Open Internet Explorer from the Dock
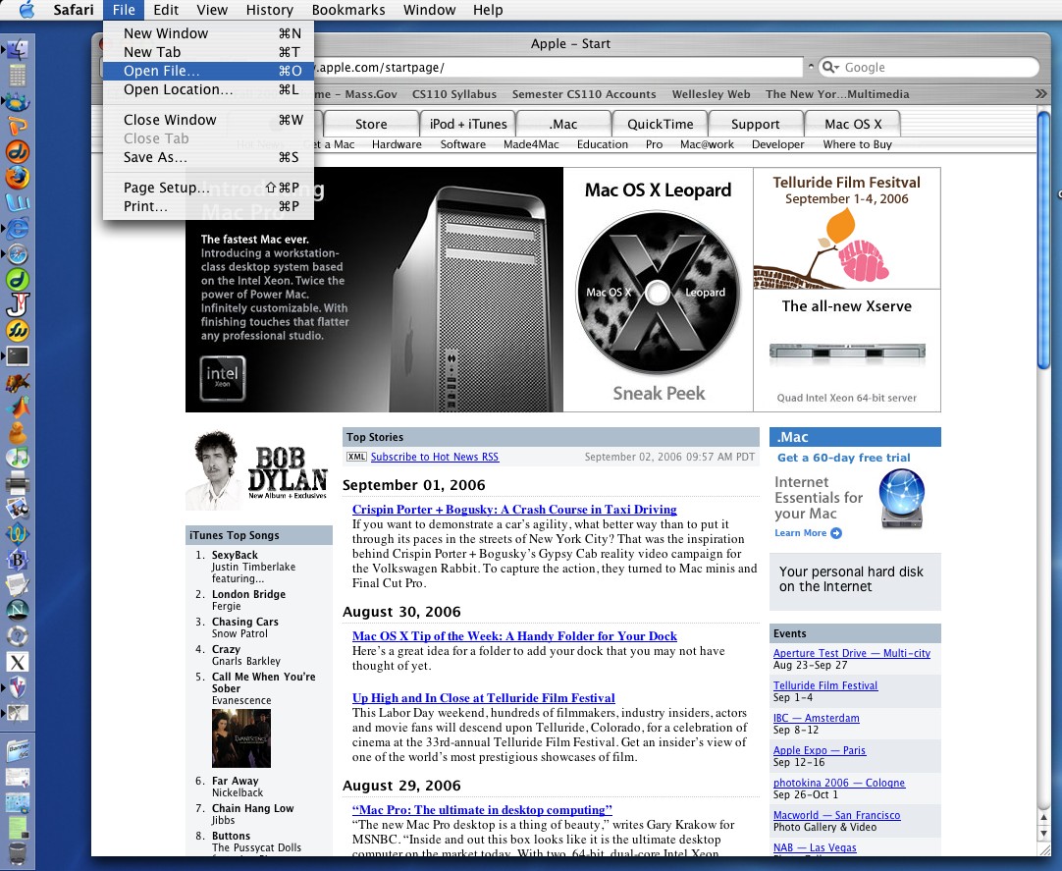This screenshot has height=871, width=1062. [17, 228]
